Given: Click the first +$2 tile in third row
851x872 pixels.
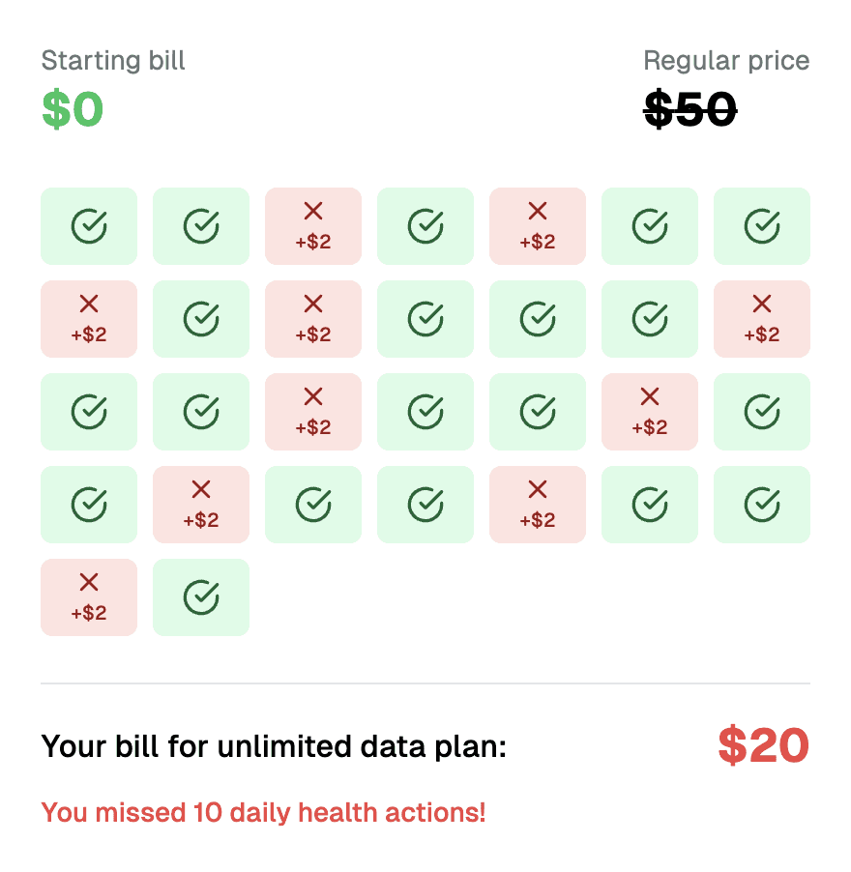Looking at the screenshot, I should coord(313,412).
